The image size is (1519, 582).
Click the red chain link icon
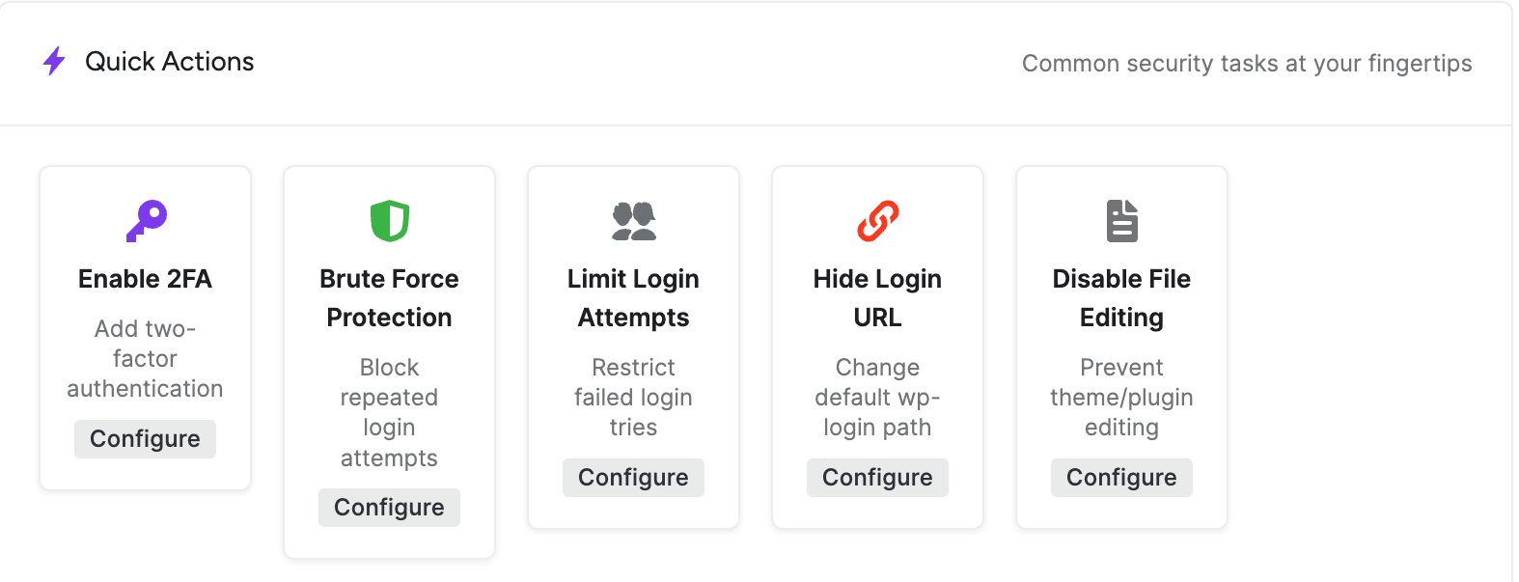(x=878, y=221)
